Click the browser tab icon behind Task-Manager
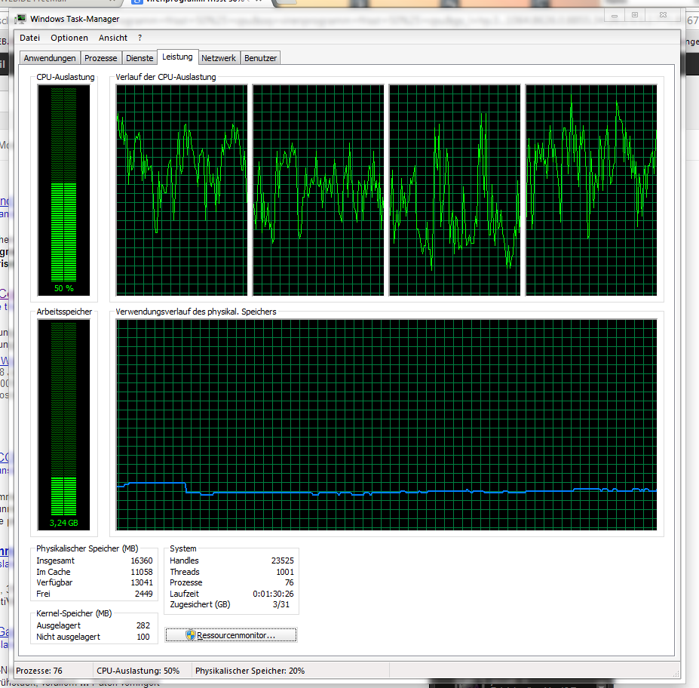The height and width of the screenshot is (688, 699). click(136, 2)
